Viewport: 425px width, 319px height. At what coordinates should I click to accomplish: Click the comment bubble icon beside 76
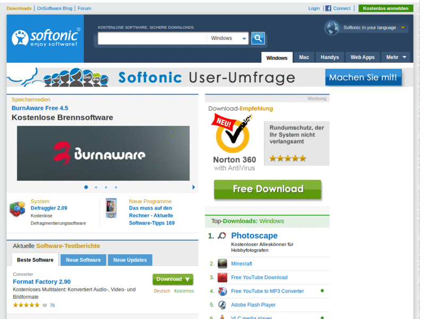coord(45,305)
